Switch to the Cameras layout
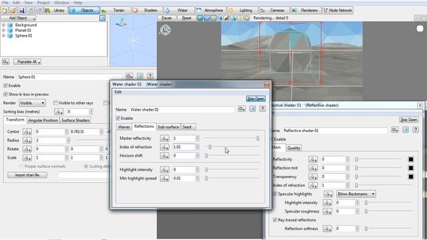This screenshot has height=240, width=427. 274,11
